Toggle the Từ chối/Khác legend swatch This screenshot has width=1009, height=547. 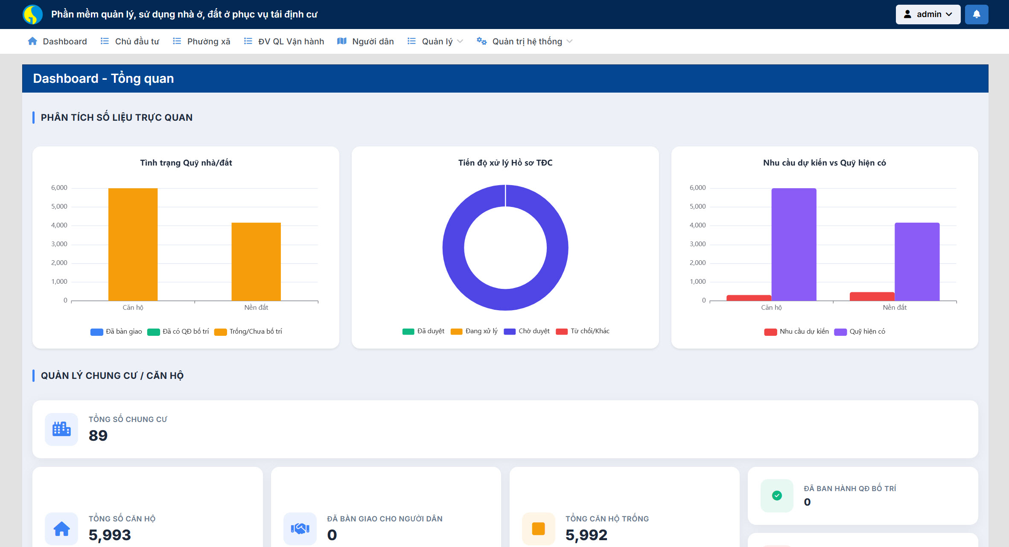click(x=562, y=332)
